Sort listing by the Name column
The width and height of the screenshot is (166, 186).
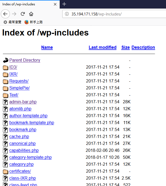(47, 47)
